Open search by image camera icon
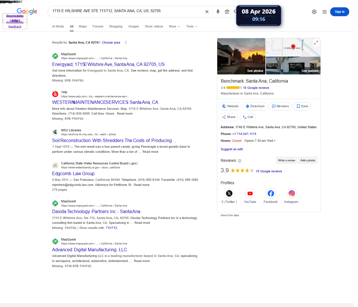 [x=227, y=12]
